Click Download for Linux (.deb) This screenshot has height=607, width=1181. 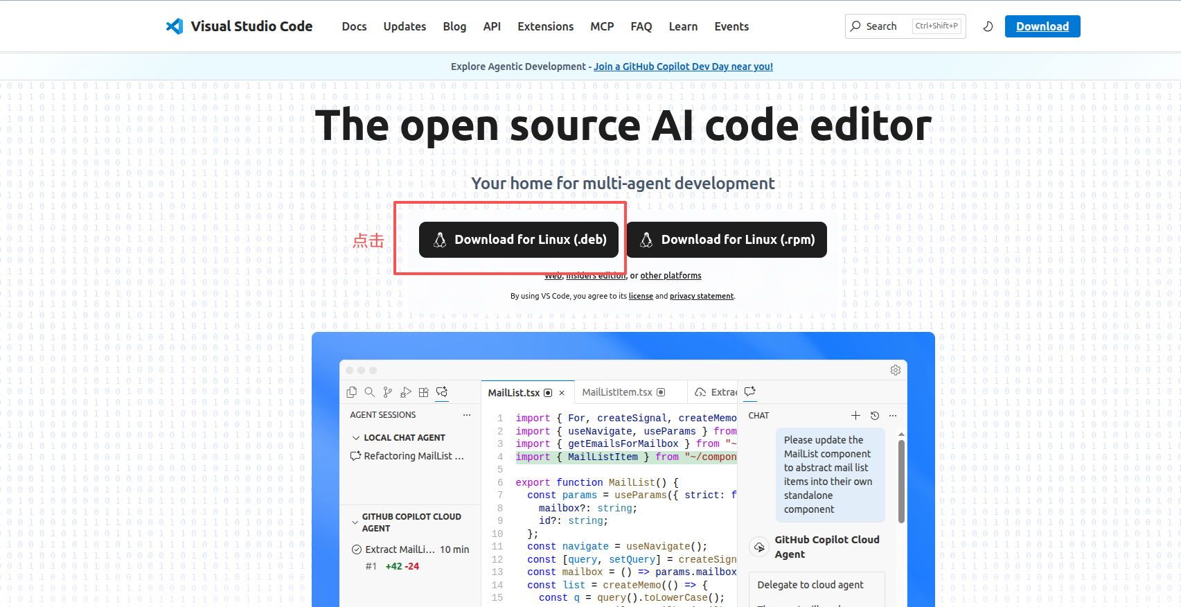[x=519, y=240]
